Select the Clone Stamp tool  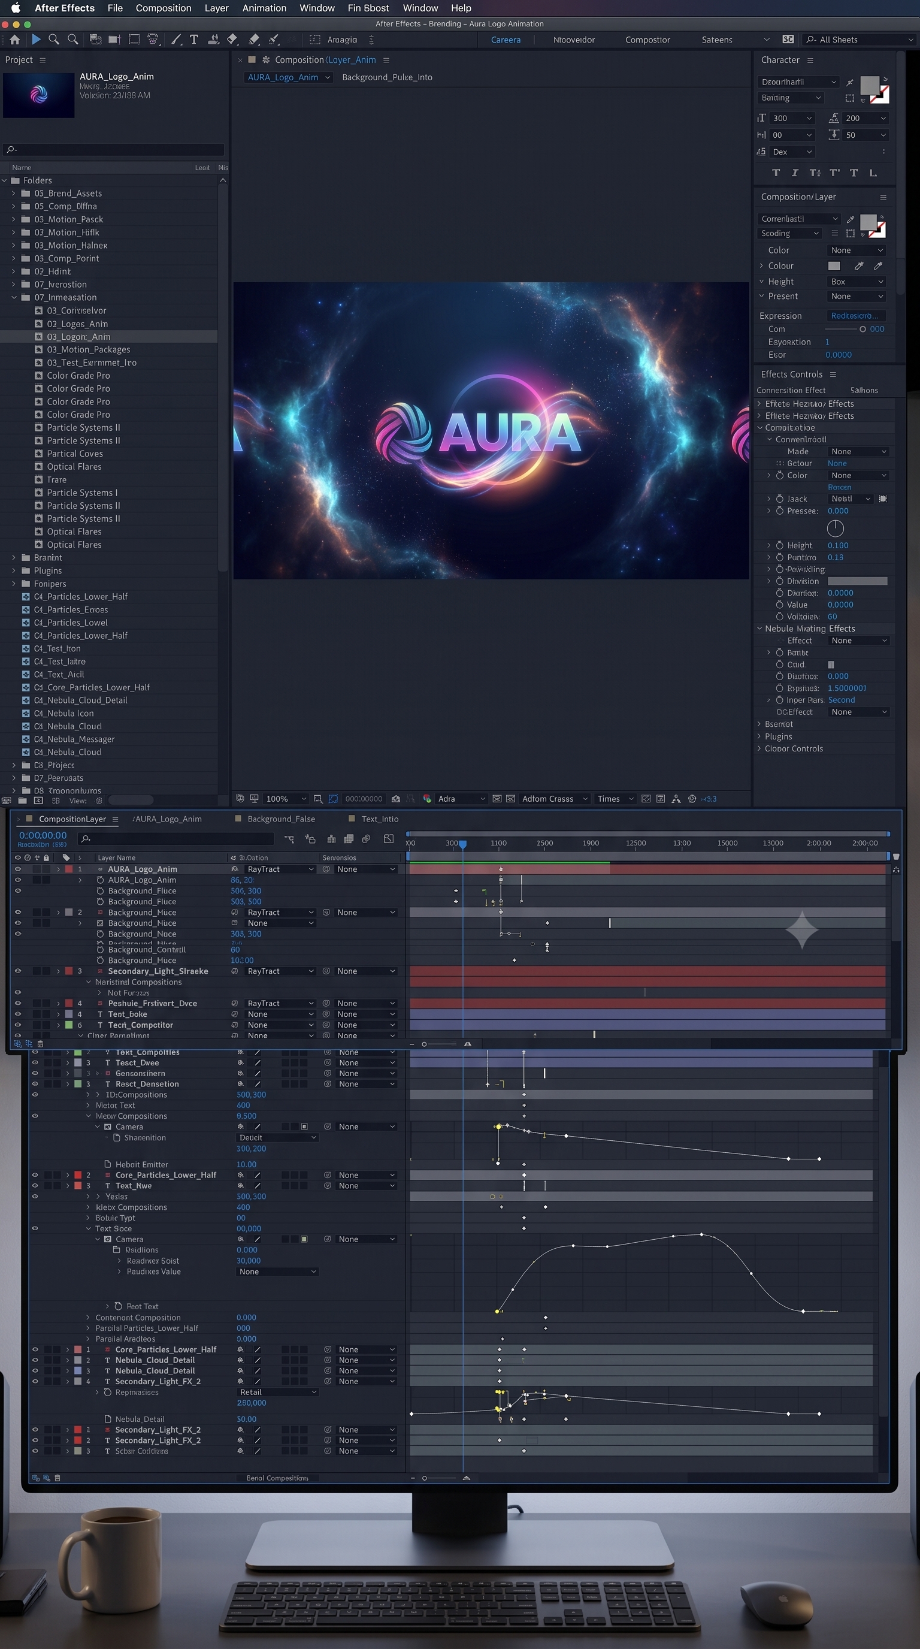[214, 40]
